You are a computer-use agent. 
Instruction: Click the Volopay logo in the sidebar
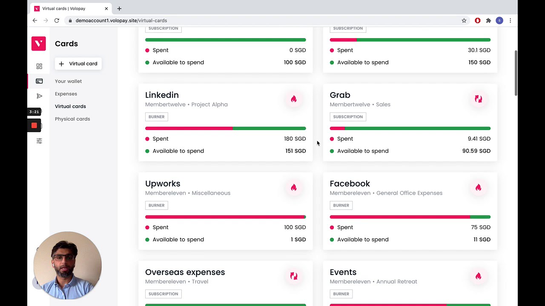38,44
